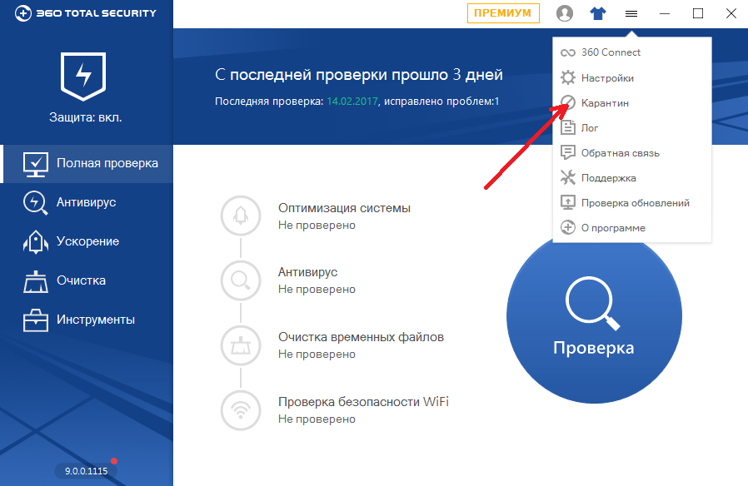Open Карантин from the menu
Screen dimensions: 748x486
click(632, 103)
